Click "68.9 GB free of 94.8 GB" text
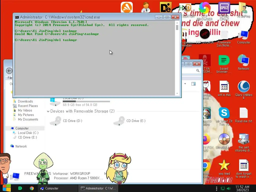The height and width of the screenshot is (192, 256). (80, 105)
